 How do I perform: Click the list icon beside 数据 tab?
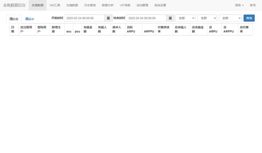pyautogui.click(x=10, y=18)
